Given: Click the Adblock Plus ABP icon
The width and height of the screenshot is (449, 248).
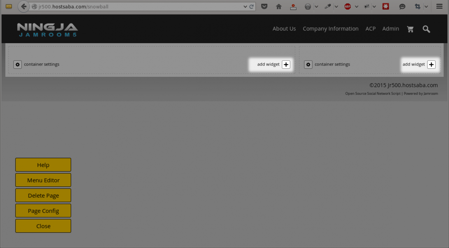Looking at the screenshot, I should 348,6.
